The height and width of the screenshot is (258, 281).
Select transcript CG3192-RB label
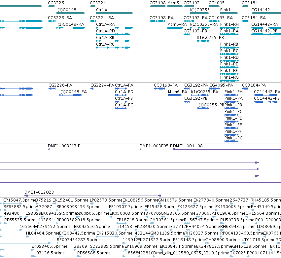click(195, 31)
